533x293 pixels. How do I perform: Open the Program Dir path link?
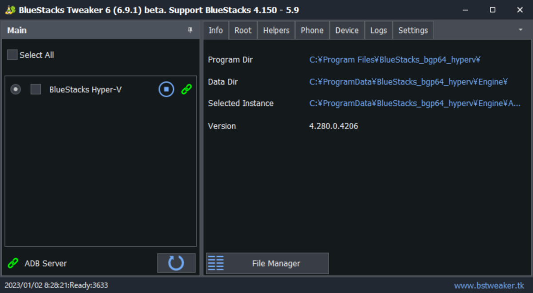(x=395, y=60)
